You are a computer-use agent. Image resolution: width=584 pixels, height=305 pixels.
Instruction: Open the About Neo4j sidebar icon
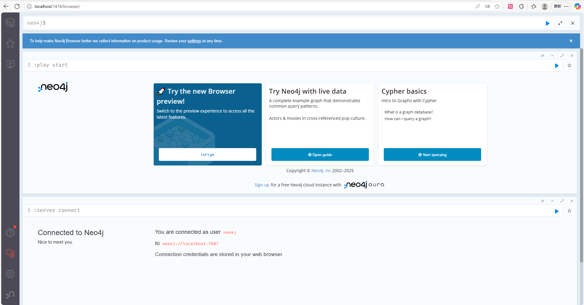tap(10, 294)
